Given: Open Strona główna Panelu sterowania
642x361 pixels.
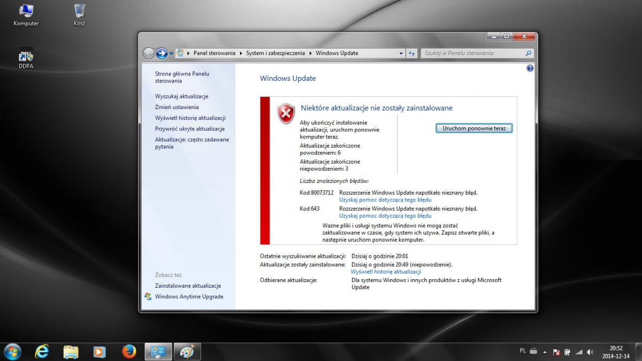Looking at the screenshot, I should pyautogui.click(x=182, y=77).
